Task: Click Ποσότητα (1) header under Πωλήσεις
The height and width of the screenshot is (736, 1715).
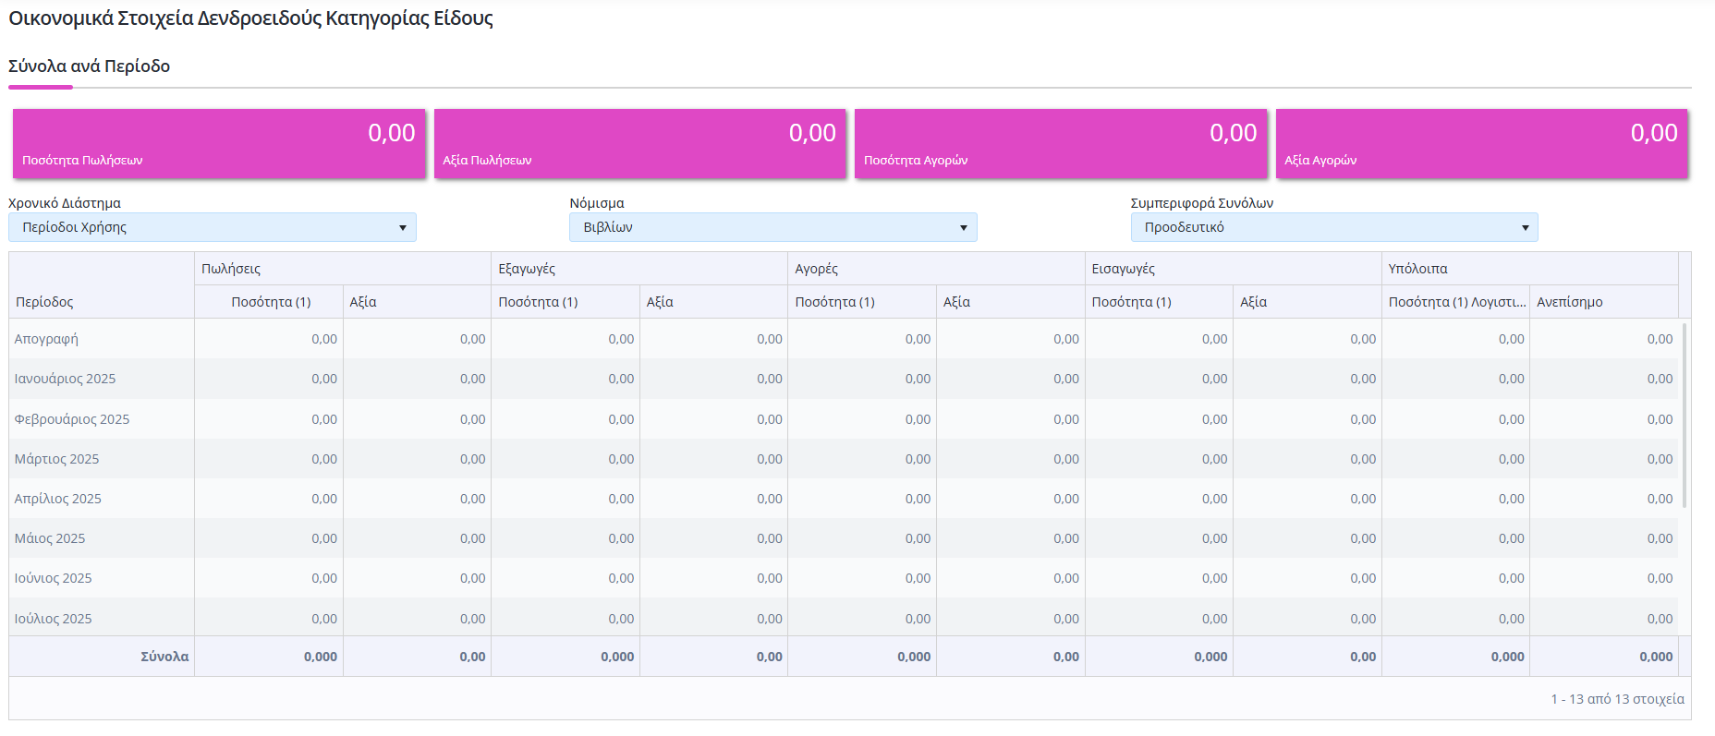Action: 270,302
